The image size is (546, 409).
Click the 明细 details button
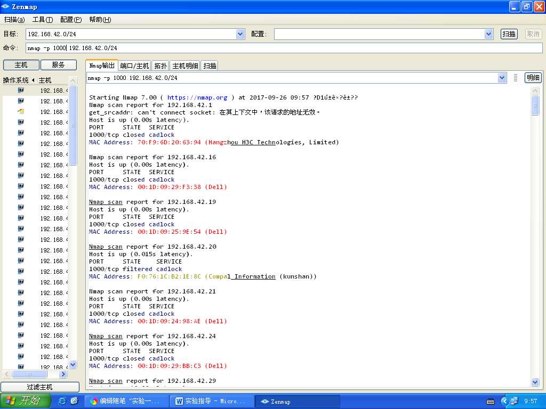pyautogui.click(x=533, y=78)
